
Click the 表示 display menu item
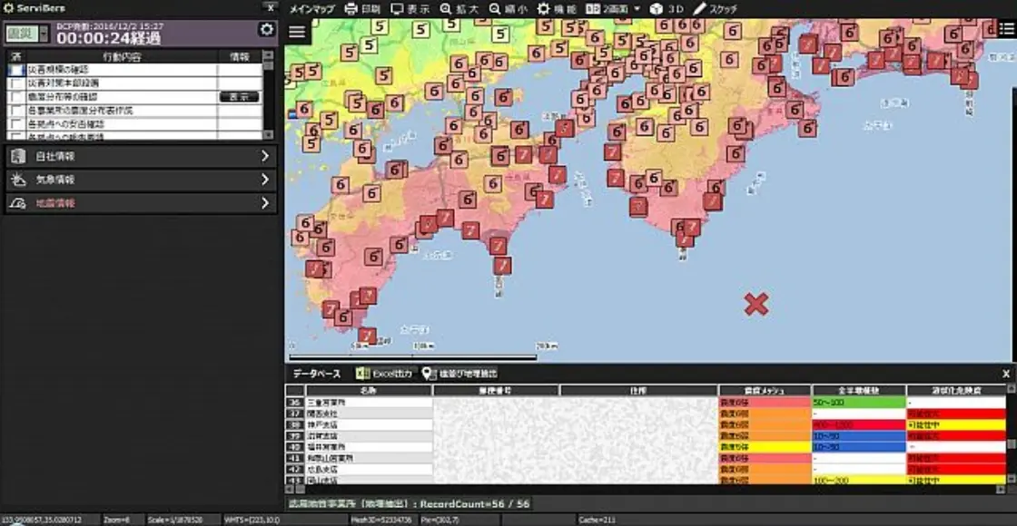[x=410, y=8]
